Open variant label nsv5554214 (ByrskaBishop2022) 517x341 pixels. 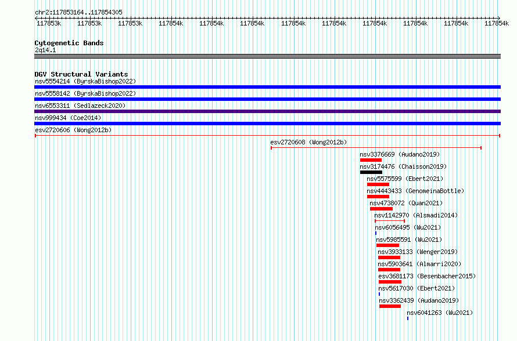click(85, 81)
